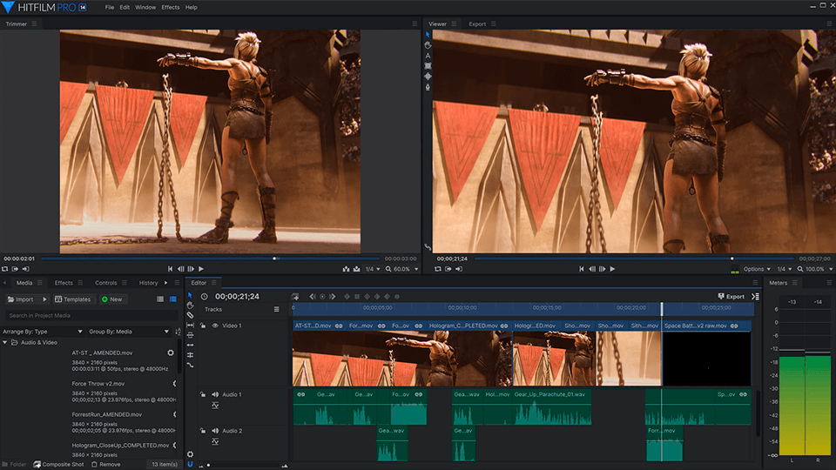The width and height of the screenshot is (836, 470).
Task: Select the Viewer text tool
Action: 428,56
